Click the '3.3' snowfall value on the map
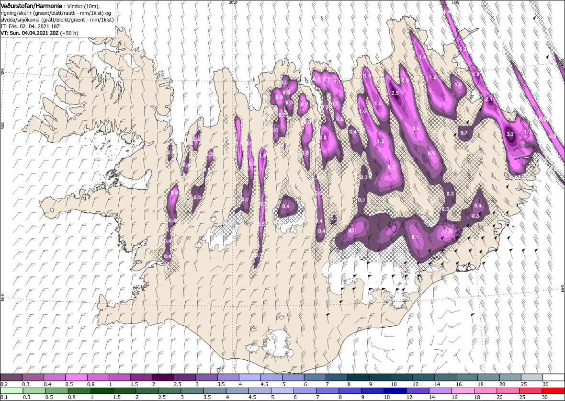This screenshot has width=565, height=401. click(510, 135)
